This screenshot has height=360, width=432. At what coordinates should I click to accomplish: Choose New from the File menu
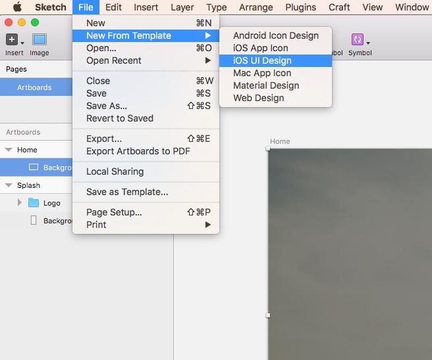coord(146,23)
